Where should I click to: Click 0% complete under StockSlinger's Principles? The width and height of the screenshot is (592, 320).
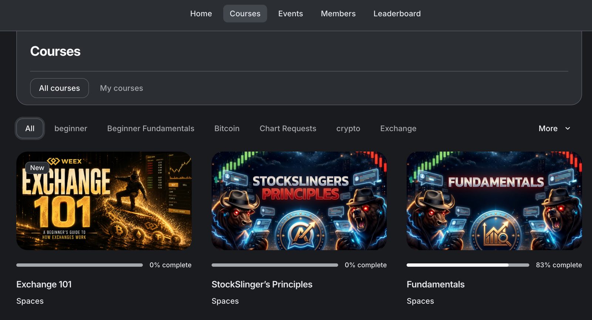(x=366, y=265)
